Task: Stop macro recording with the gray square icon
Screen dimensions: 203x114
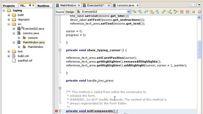Action: pyautogui.click(x=200, y=12)
